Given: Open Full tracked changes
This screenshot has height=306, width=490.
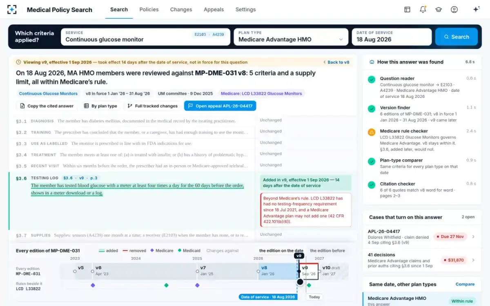Looking at the screenshot, I should click(152, 106).
